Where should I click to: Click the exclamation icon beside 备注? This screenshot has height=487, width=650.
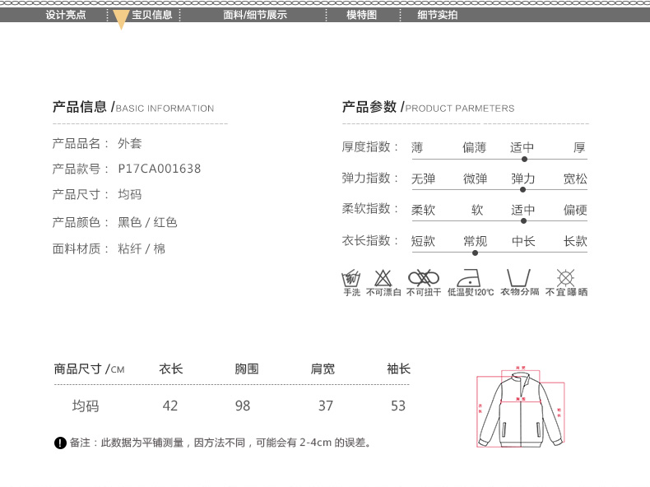coord(60,443)
